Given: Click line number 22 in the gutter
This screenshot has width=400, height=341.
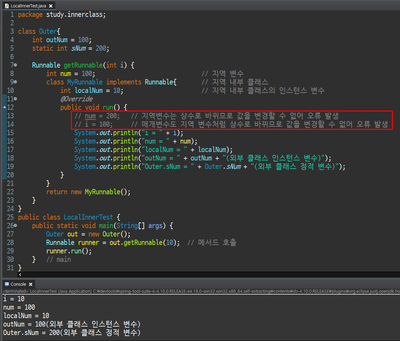Looking at the screenshot, I should 10,192.
